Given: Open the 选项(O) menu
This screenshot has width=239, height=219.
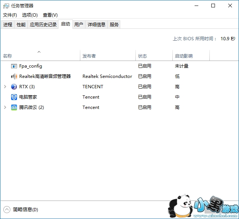Looking at the screenshot, I should click(x=30, y=15).
